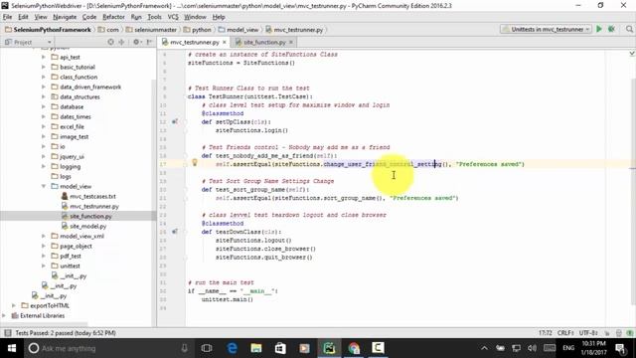Expand the page_object folder
The width and height of the screenshot is (636, 358).
coord(44,246)
